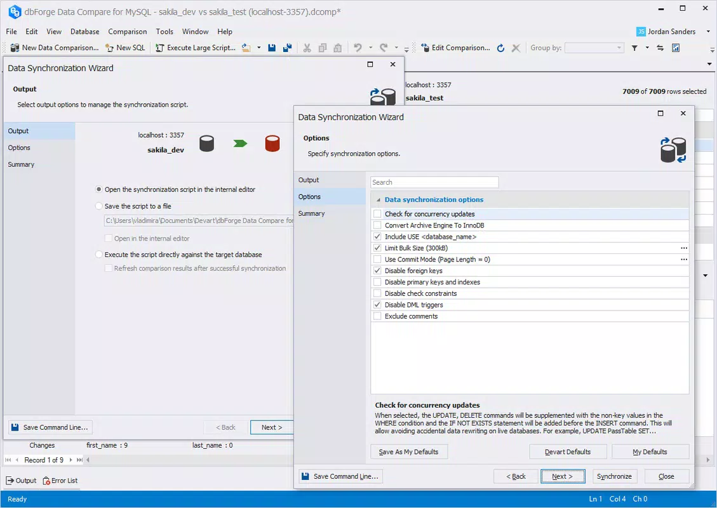This screenshot has height=508, width=717.
Task: Click the Redo arrow icon
Action: 384,48
